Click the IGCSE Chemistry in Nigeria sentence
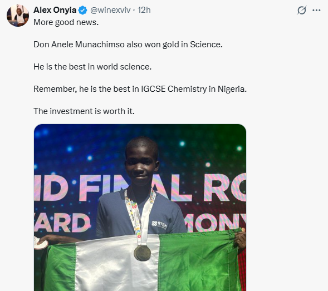This screenshot has width=328, height=291. pos(140,89)
